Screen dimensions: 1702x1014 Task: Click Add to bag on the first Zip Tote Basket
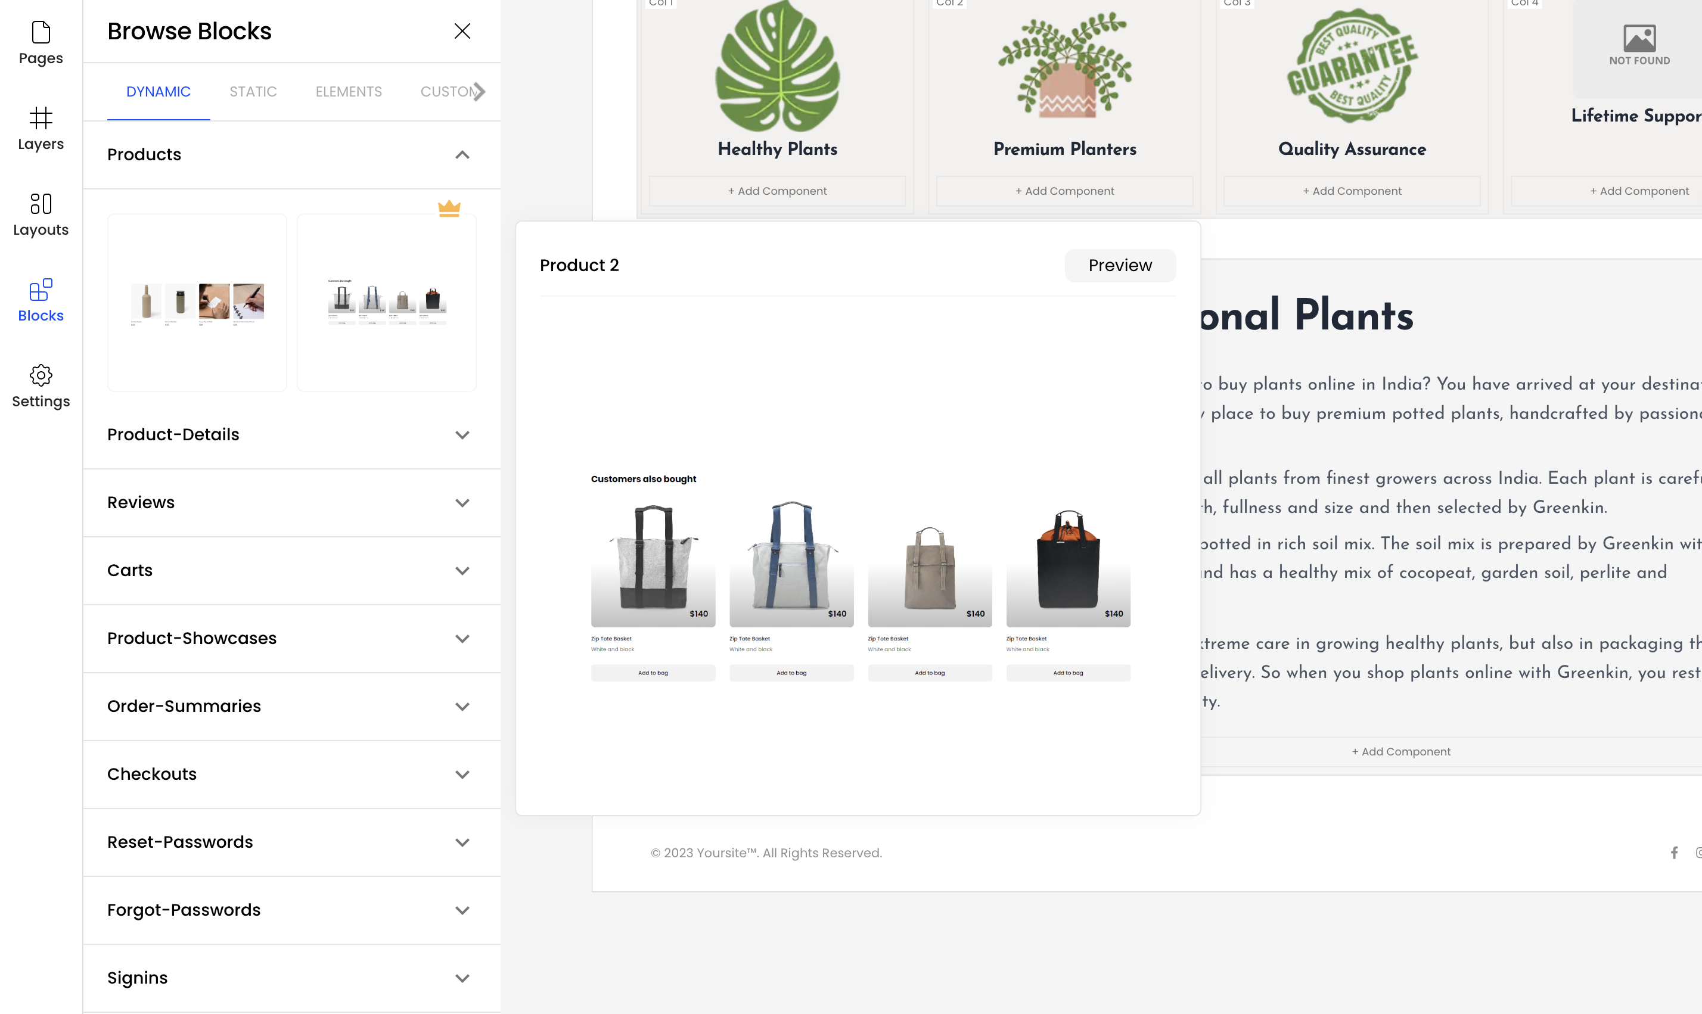(x=653, y=673)
